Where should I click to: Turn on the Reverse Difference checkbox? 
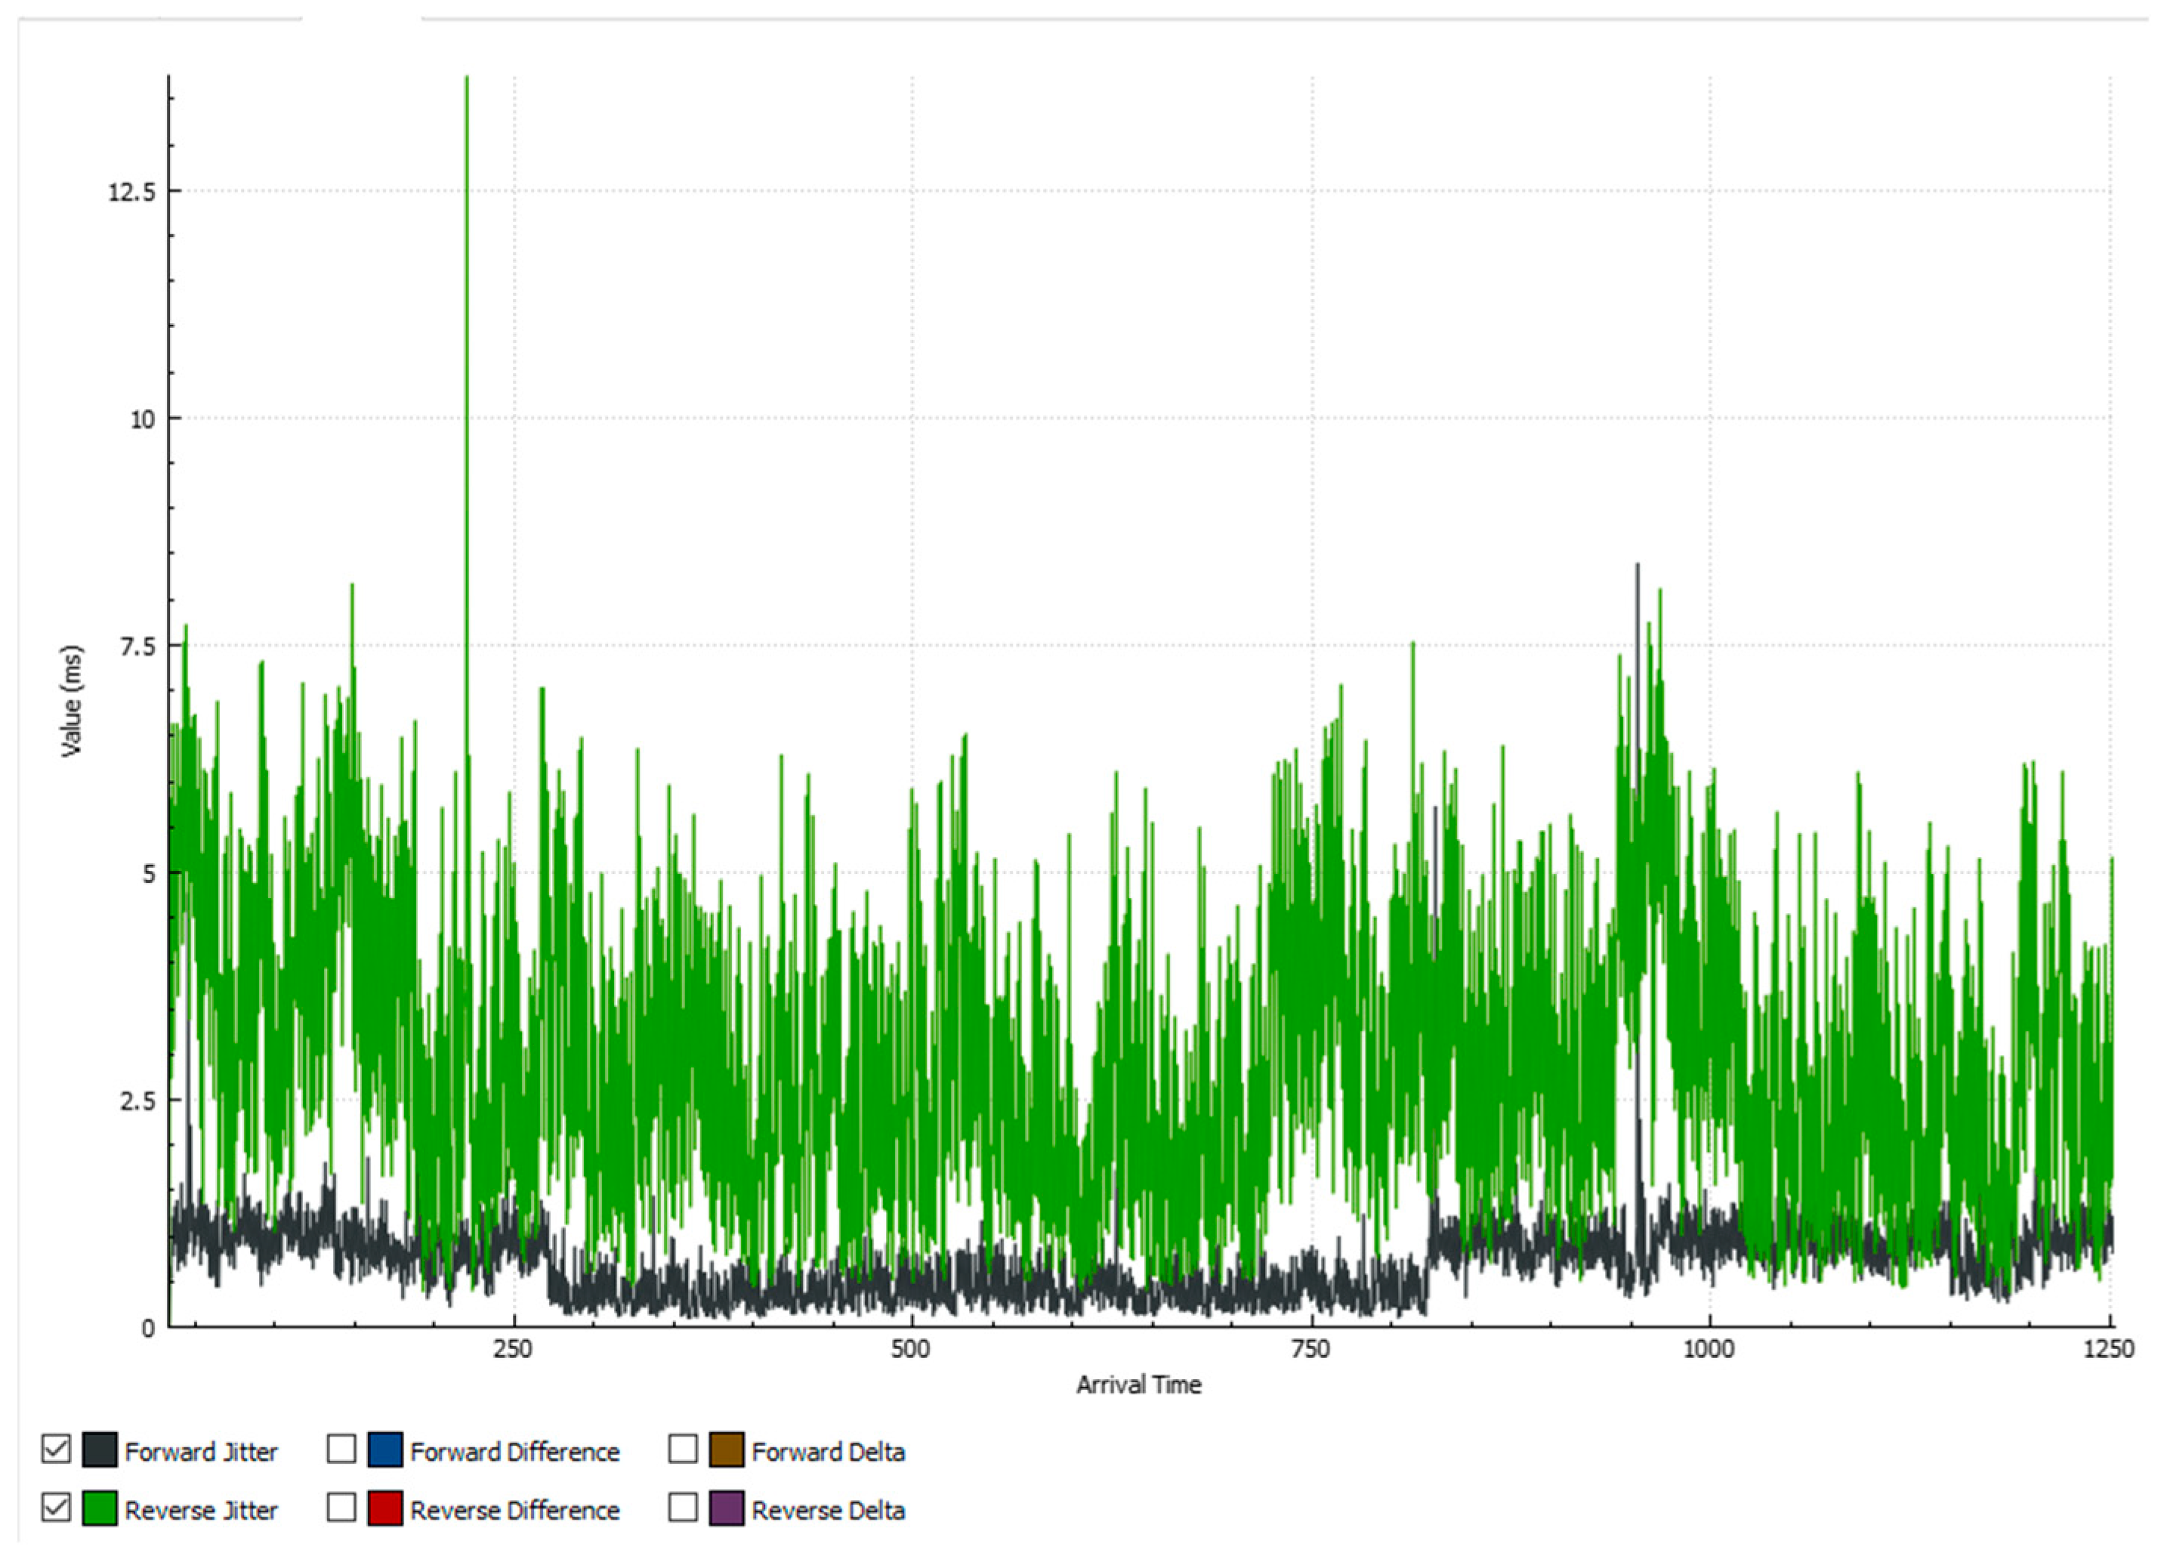tap(341, 1508)
